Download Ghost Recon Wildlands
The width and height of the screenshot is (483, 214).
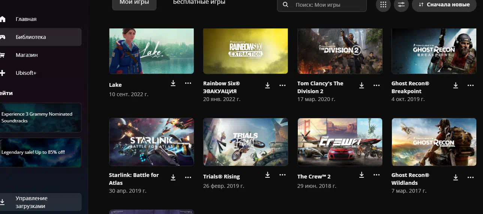point(456,177)
